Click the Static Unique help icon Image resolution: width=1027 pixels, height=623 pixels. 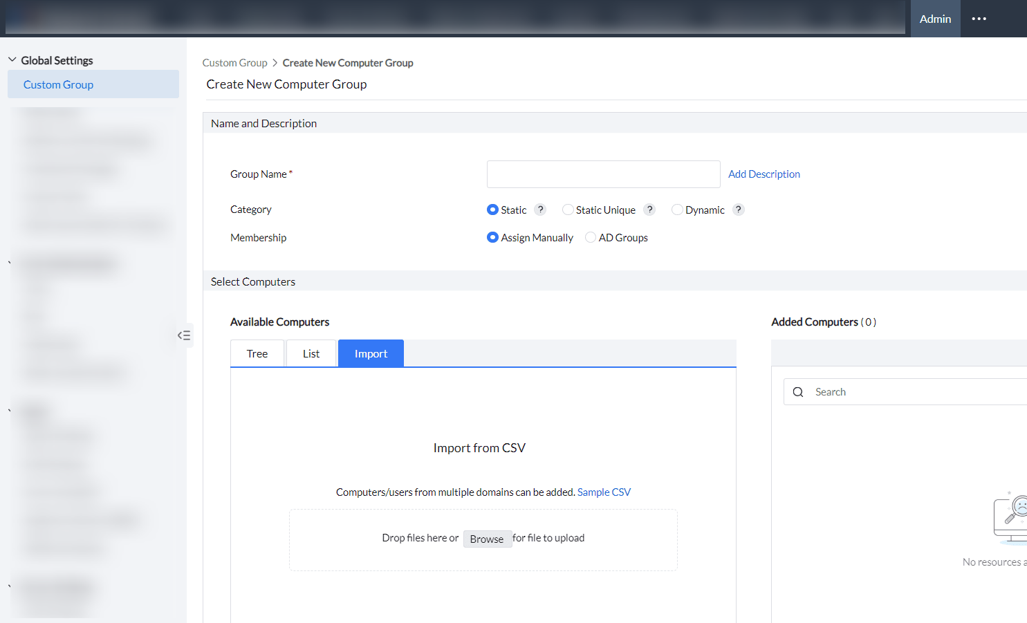point(649,209)
